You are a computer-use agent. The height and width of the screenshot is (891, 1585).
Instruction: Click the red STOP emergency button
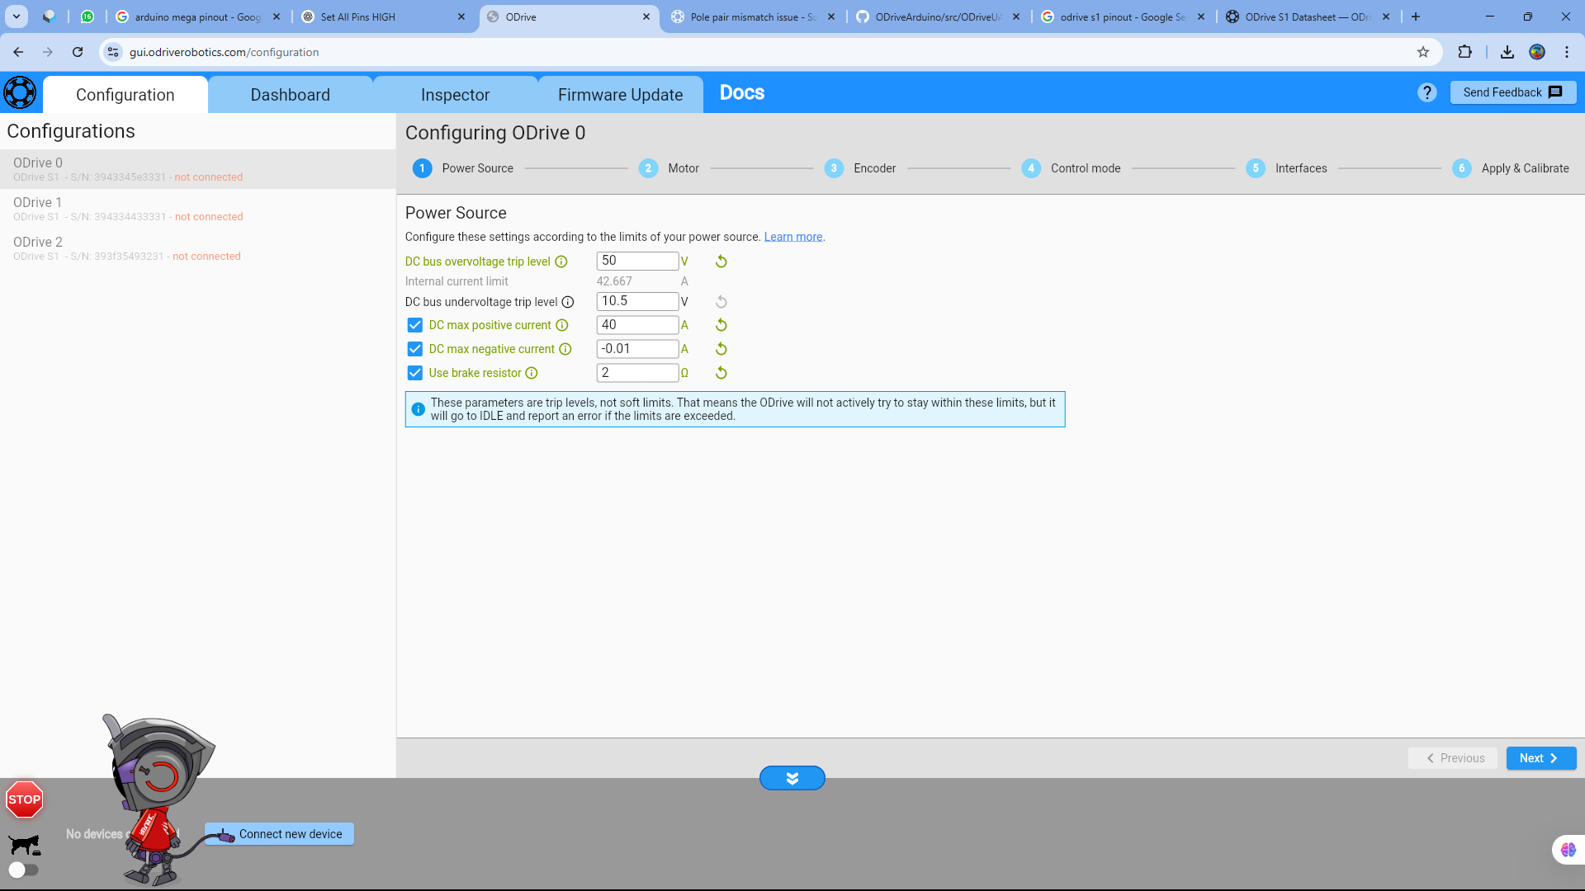pos(25,799)
